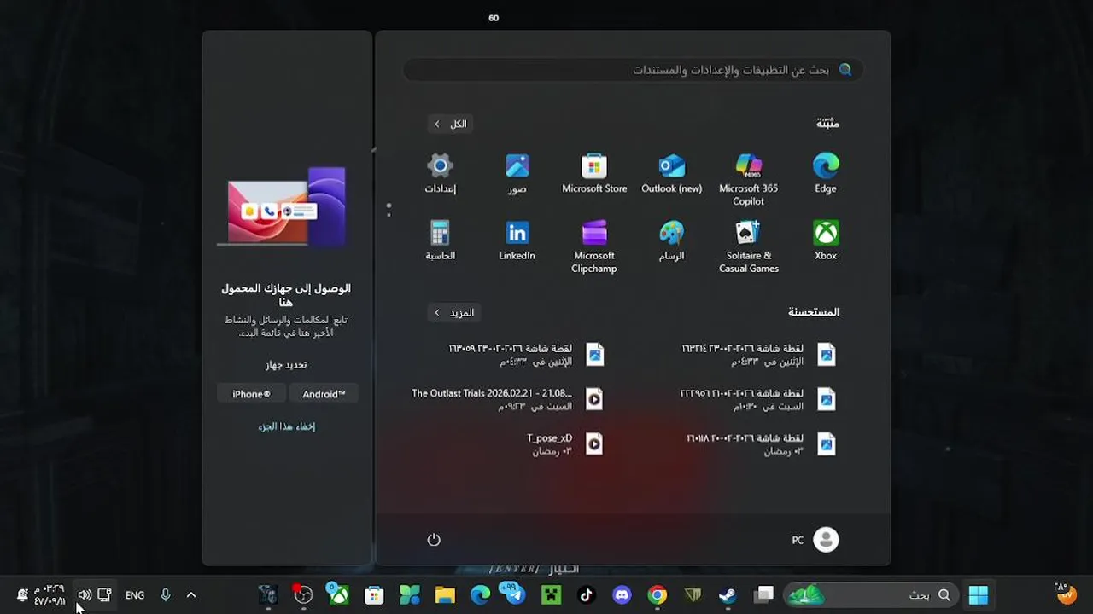The width and height of the screenshot is (1093, 614).
Task: Open Microsoft Store pinned tile in Start menu
Action: tap(594, 174)
